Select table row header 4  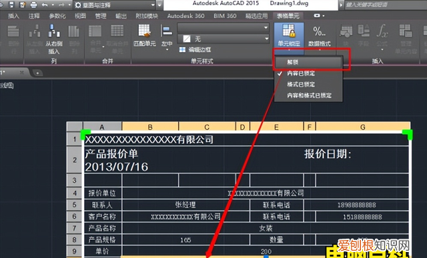click(x=74, y=193)
